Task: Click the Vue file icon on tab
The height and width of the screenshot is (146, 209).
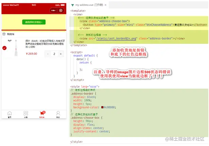Action: pyautogui.click(x=72, y=5)
